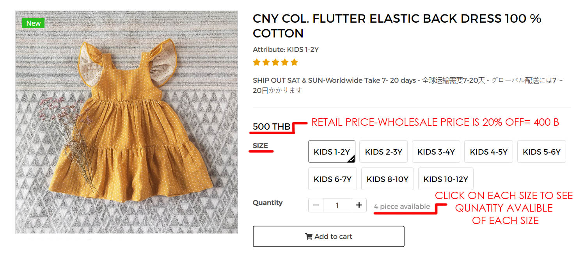Image resolution: width=584 pixels, height=253 pixels.
Task: Click the cart icon in Add to cart
Action: click(x=309, y=236)
